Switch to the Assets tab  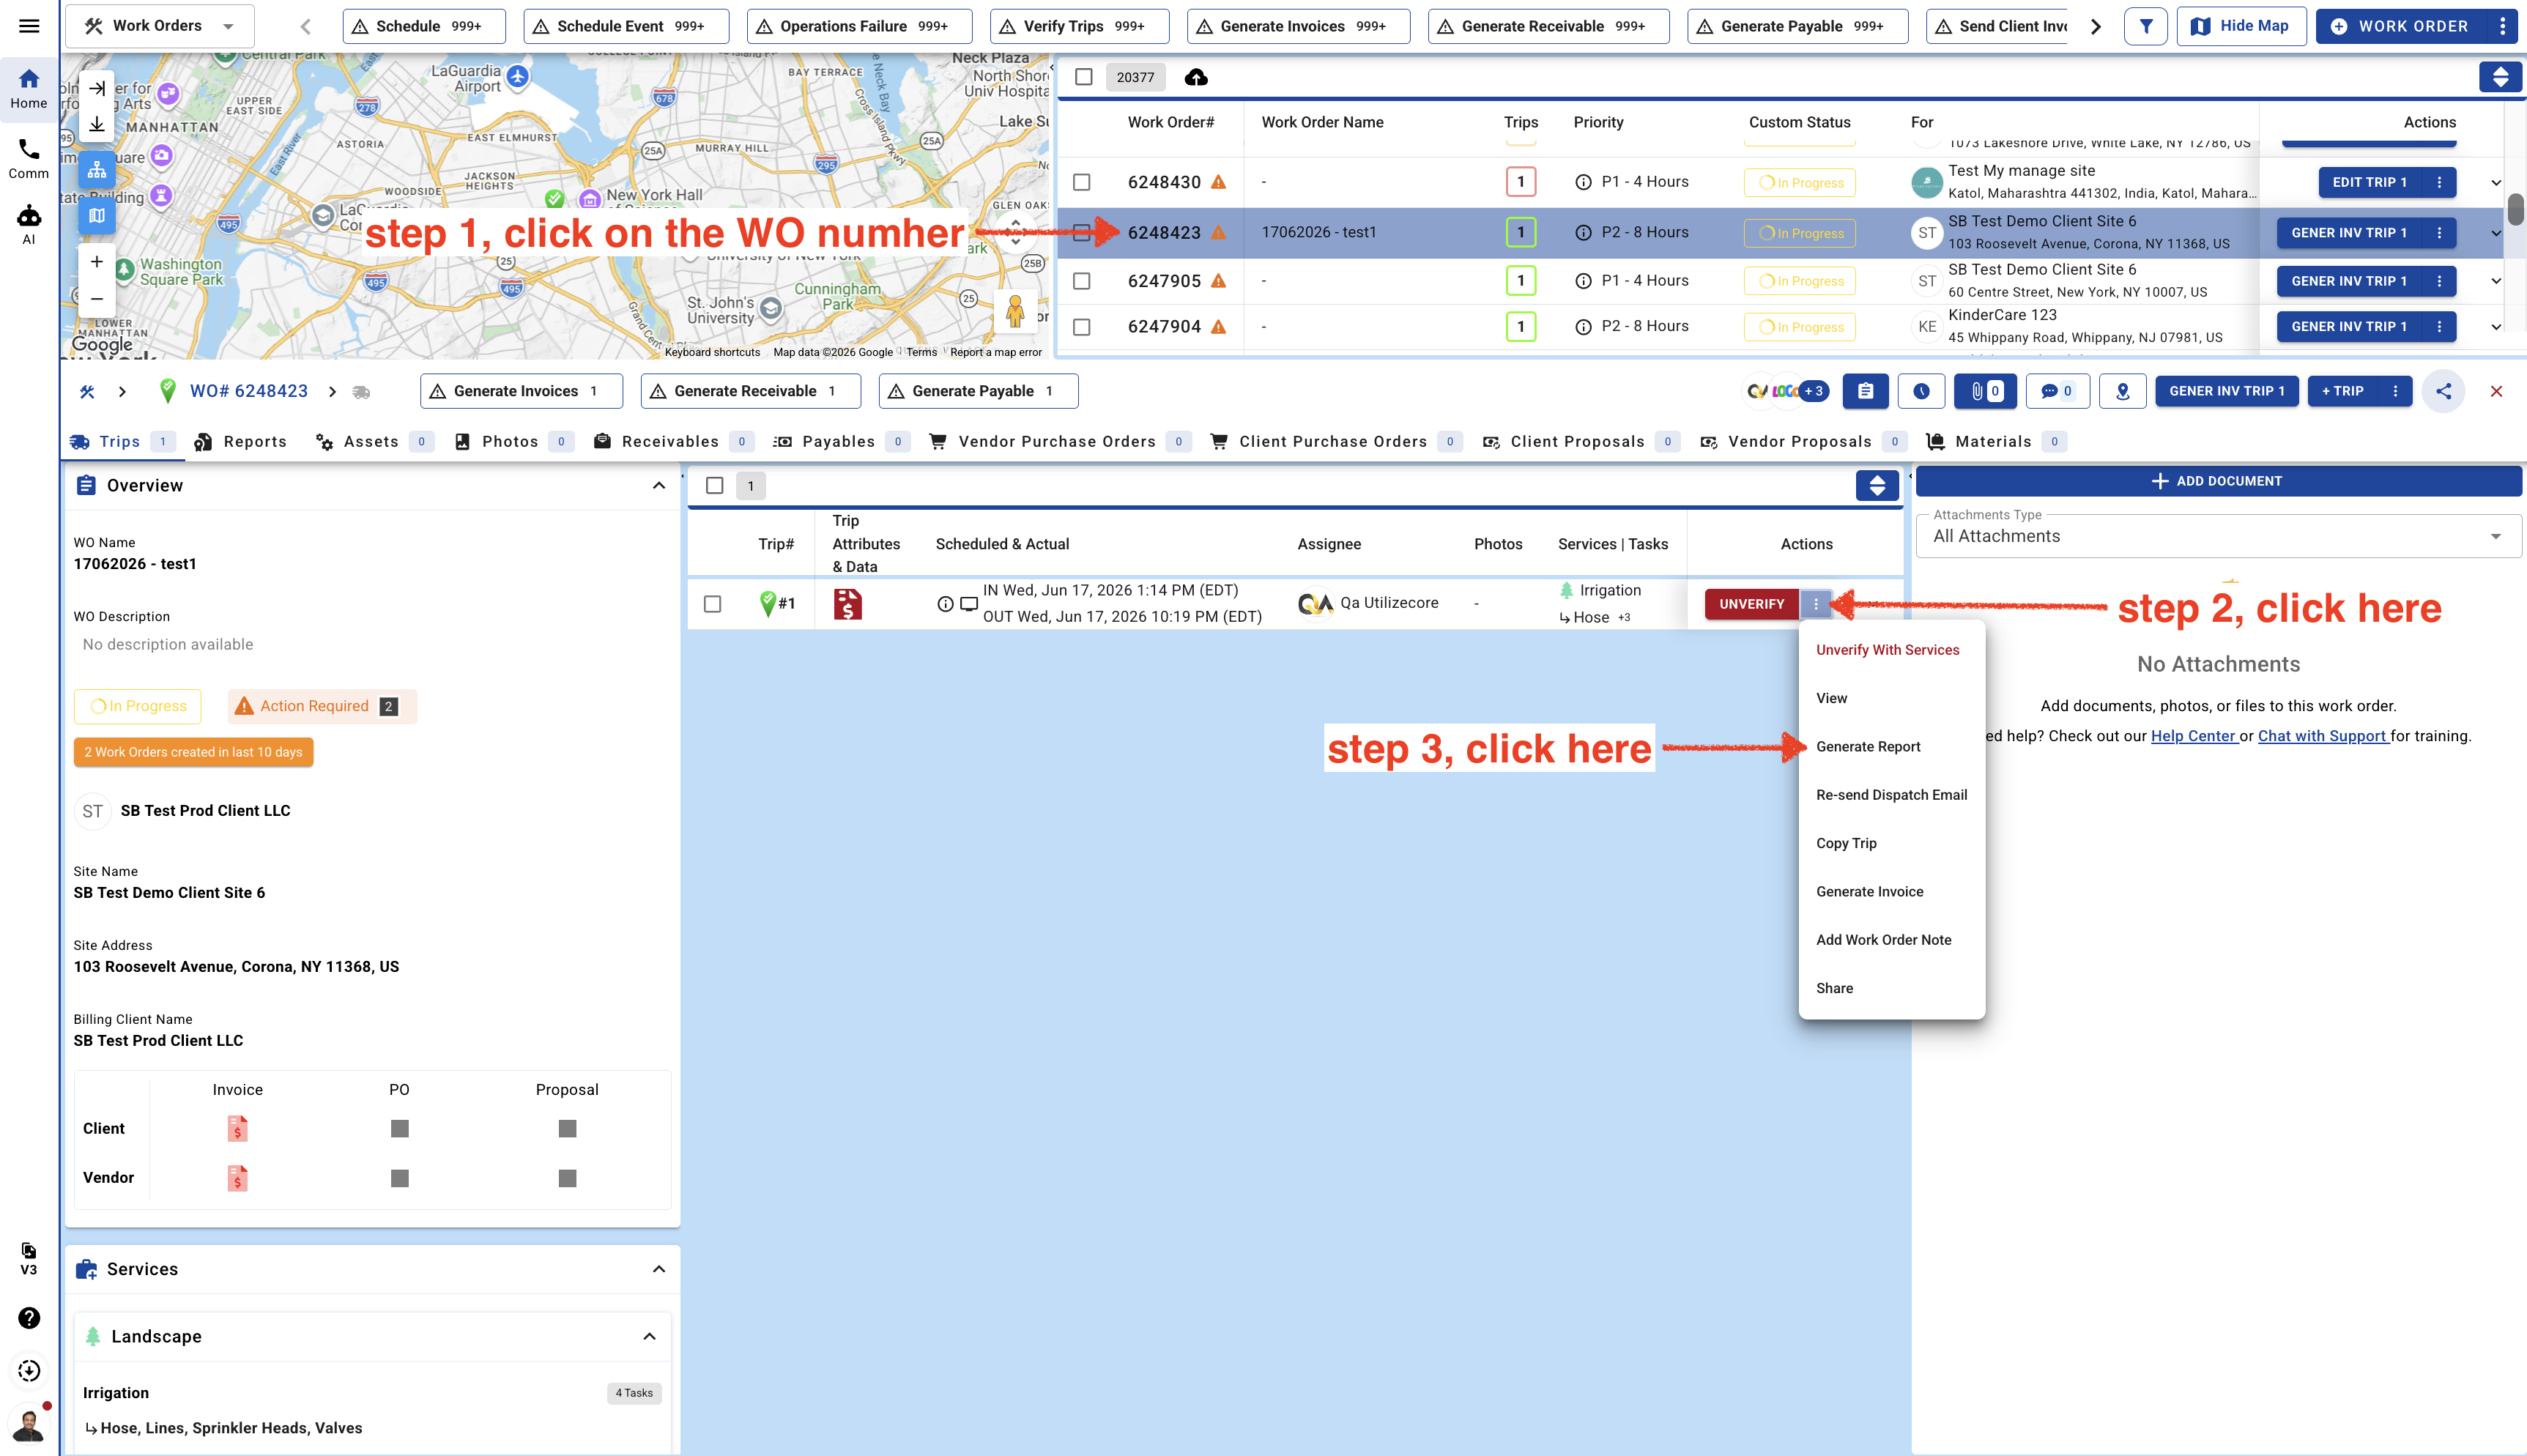click(x=374, y=442)
